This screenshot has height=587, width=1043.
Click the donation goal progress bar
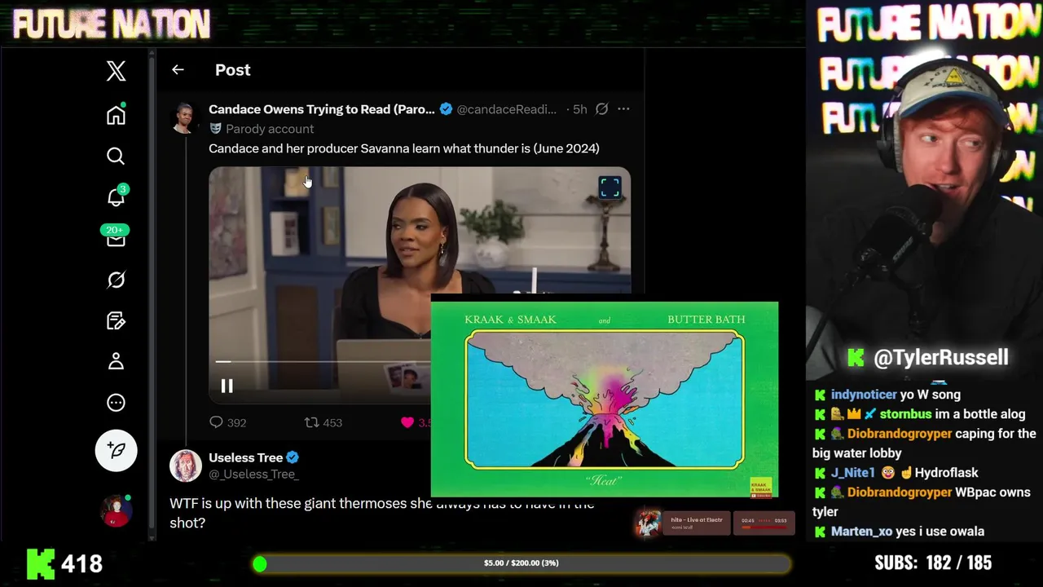point(521,563)
